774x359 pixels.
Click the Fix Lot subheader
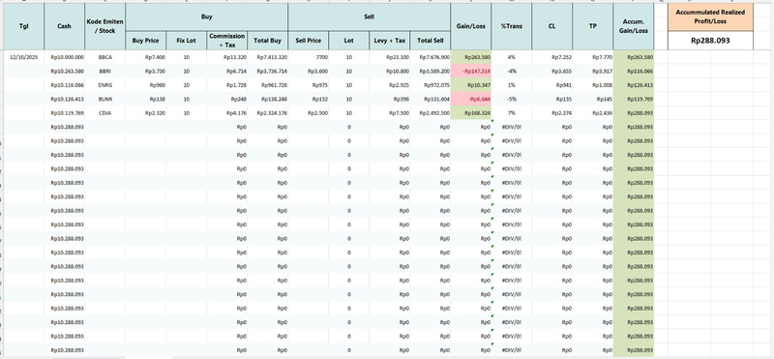[x=186, y=41]
